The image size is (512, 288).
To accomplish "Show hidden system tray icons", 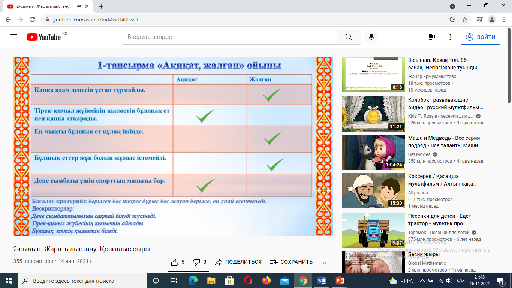I will [x=422, y=280].
